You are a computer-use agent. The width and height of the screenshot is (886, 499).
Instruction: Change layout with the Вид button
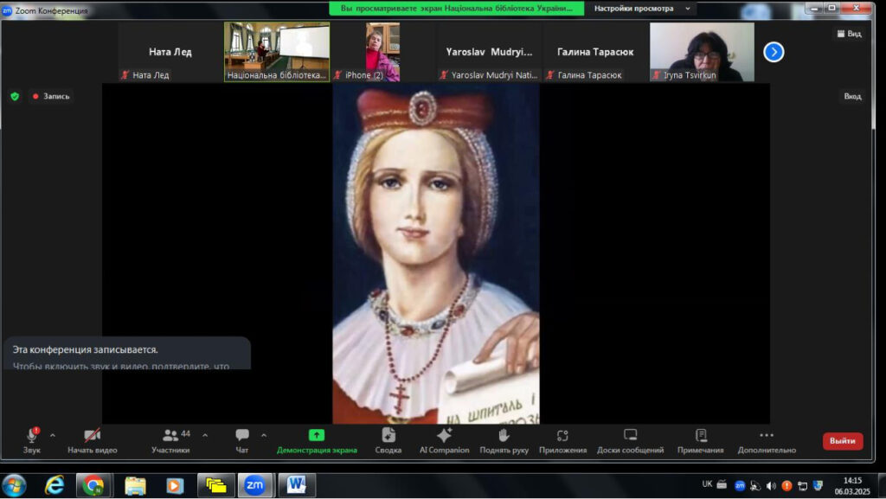(x=850, y=34)
